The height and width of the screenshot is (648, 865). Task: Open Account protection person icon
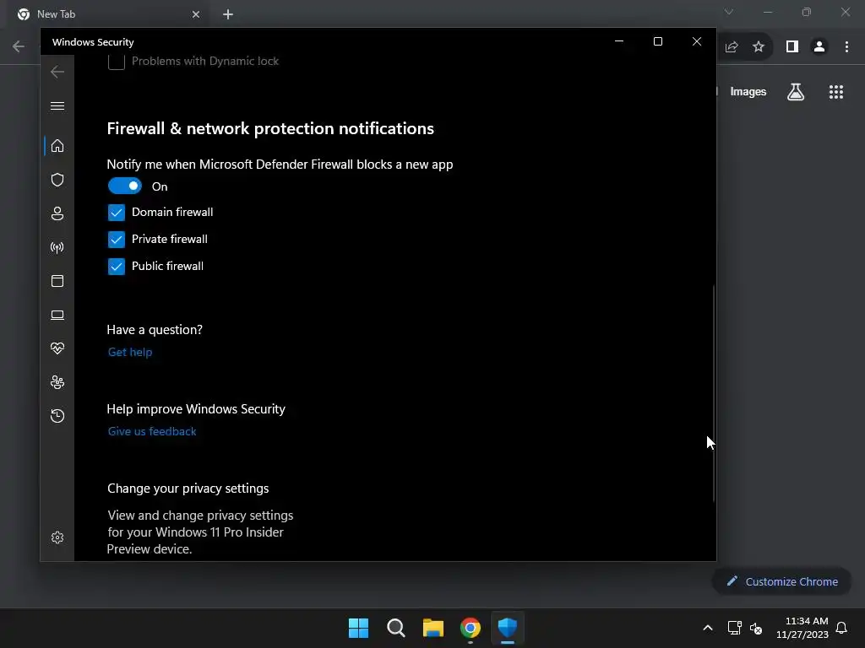pos(57,213)
